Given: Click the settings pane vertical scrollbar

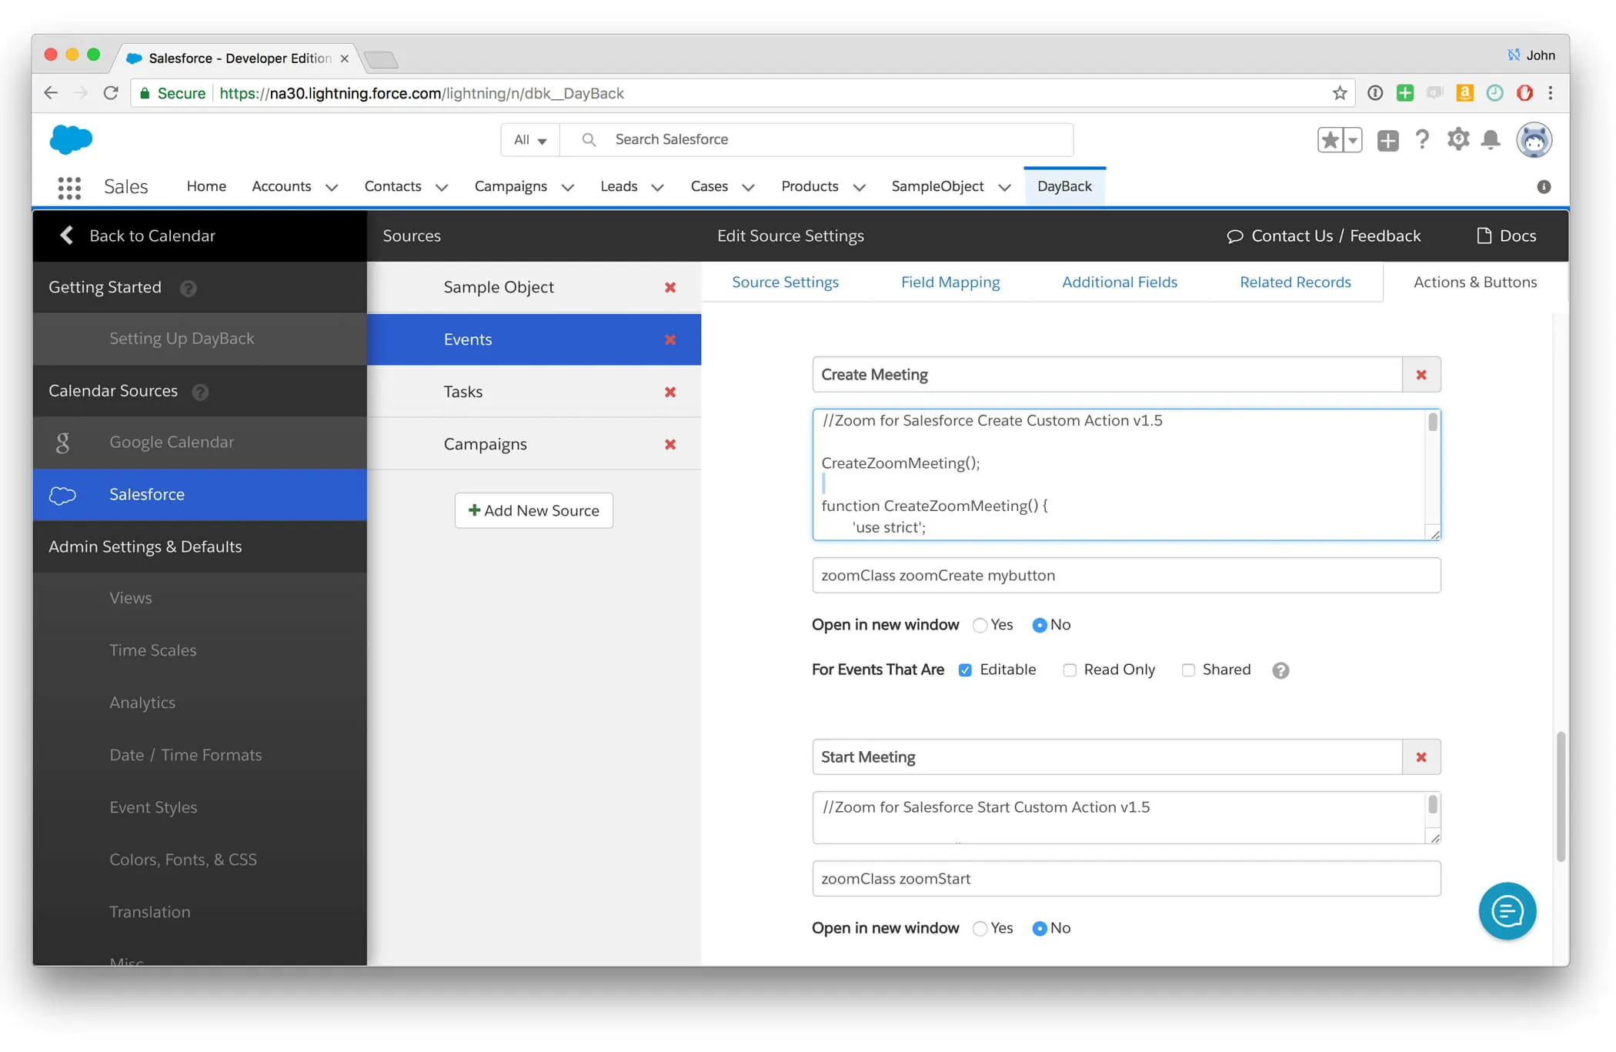Looking at the screenshot, I should pos(1561,797).
